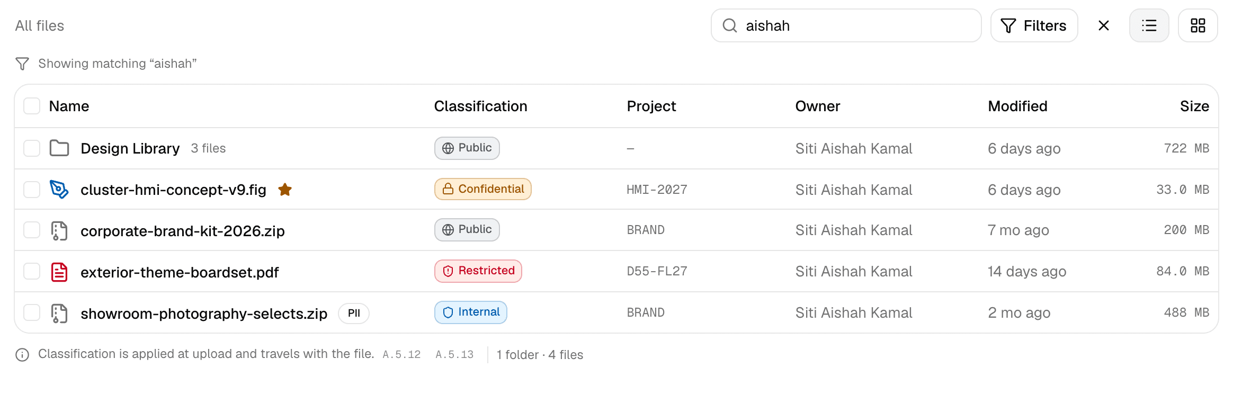
Task: Click the Public badge on Design Library
Action: (467, 148)
